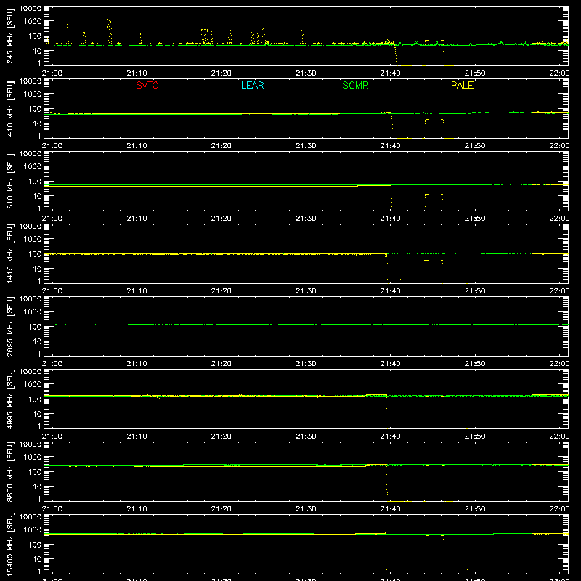Click the green SGMR station label
The width and height of the screenshot is (581, 581).
pos(355,85)
